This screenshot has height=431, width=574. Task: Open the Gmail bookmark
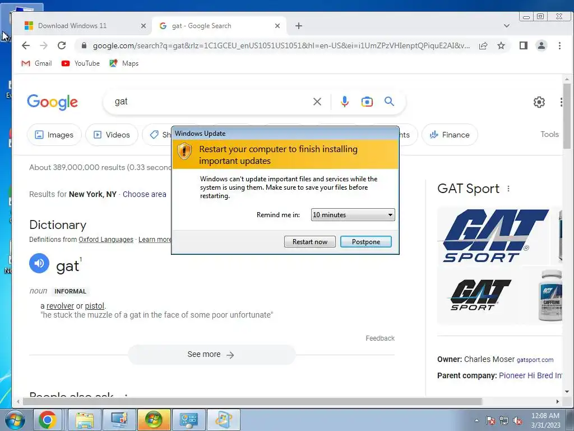pos(36,63)
